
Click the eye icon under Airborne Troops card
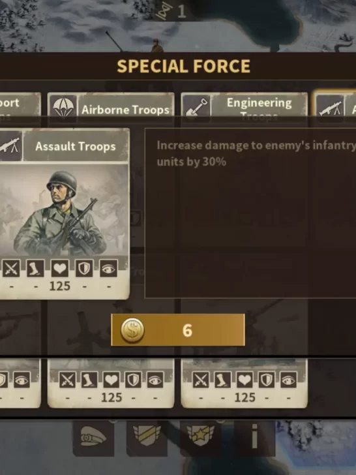click(x=155, y=380)
